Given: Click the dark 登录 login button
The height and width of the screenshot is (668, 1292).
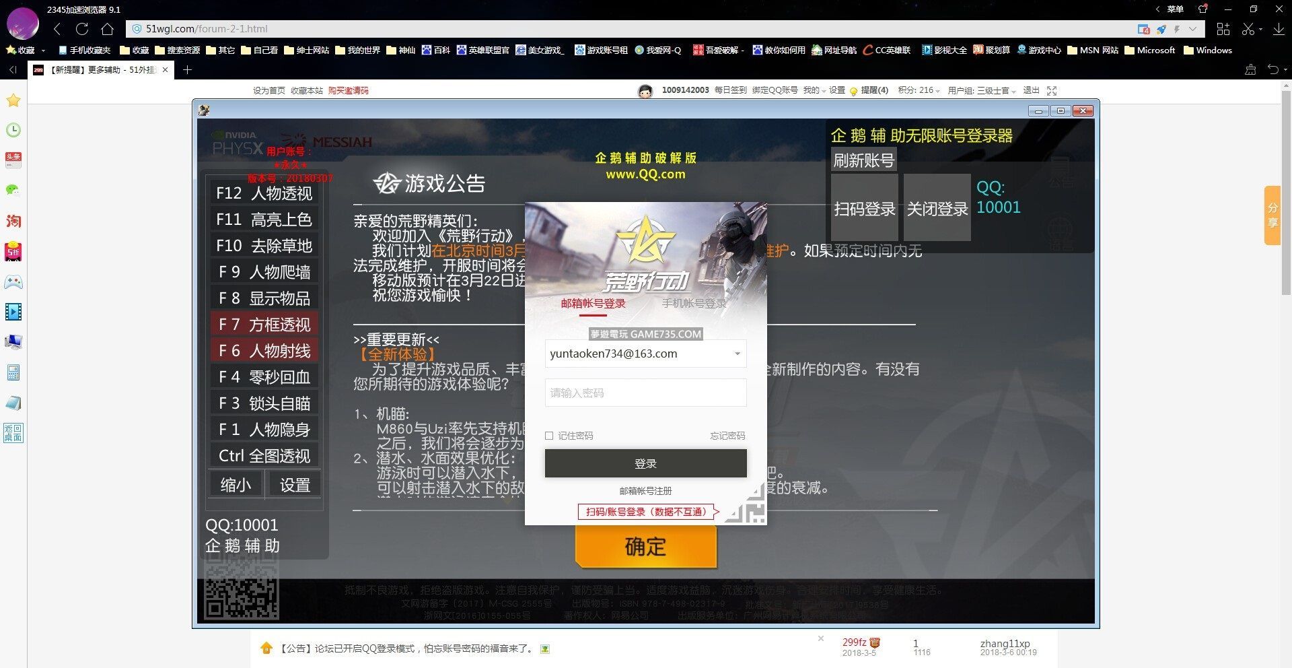Looking at the screenshot, I should (x=645, y=463).
